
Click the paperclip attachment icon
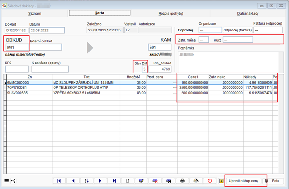[266, 181]
